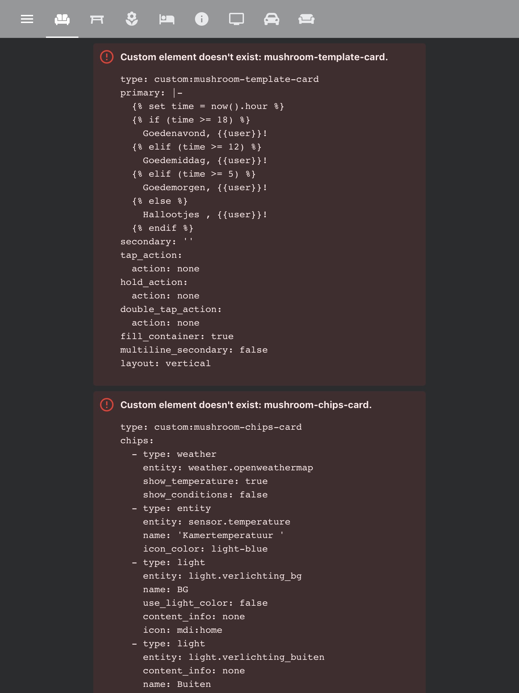The width and height of the screenshot is (519, 693).
Task: Click the 'fill_container: true' line
Action: [x=177, y=336]
